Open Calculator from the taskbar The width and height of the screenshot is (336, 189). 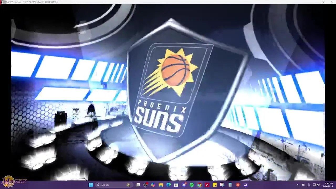[x=230, y=185]
